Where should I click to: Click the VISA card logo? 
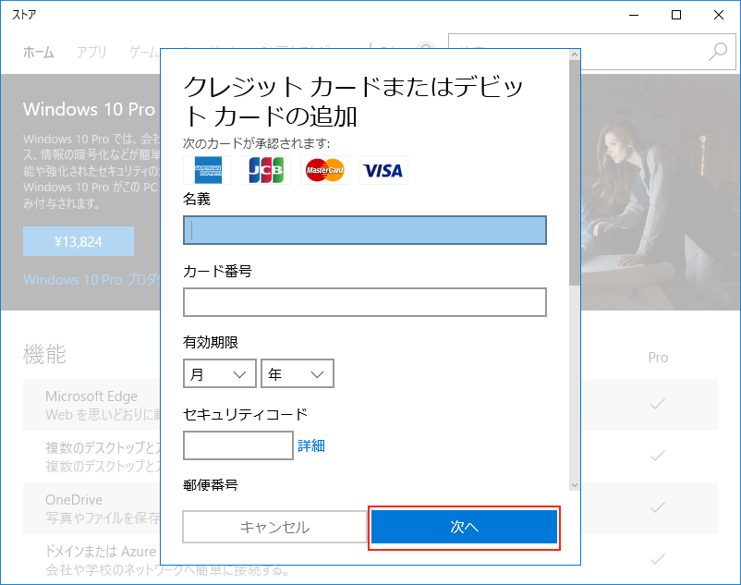(383, 170)
